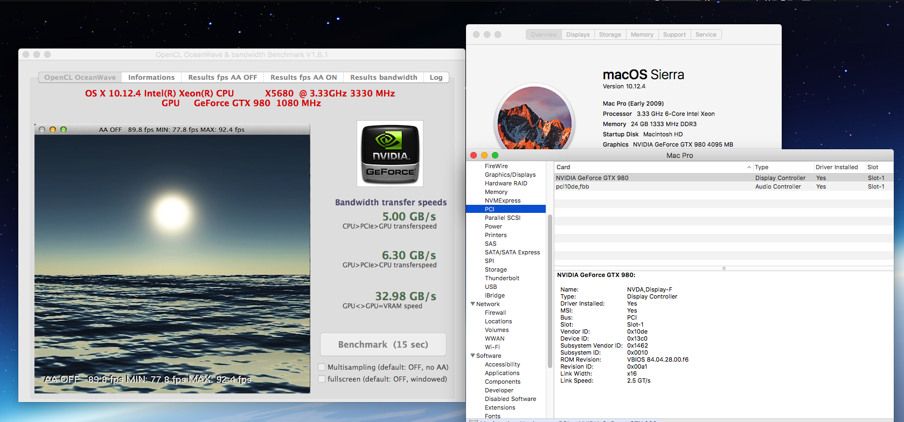Select Printers in the sidebar
This screenshot has width=904, height=422.
[x=496, y=235]
